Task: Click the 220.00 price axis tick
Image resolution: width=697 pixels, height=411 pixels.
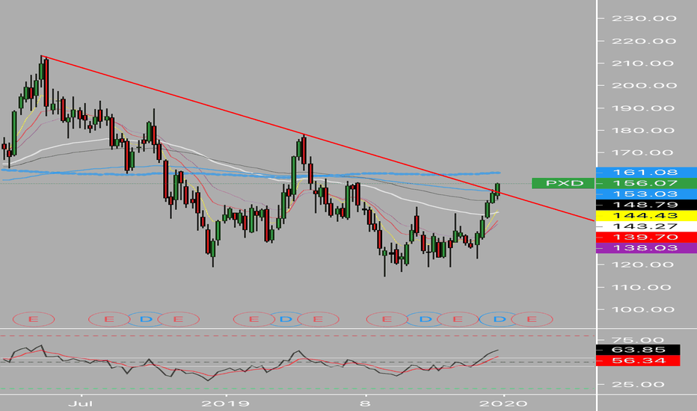Action: click(644, 41)
